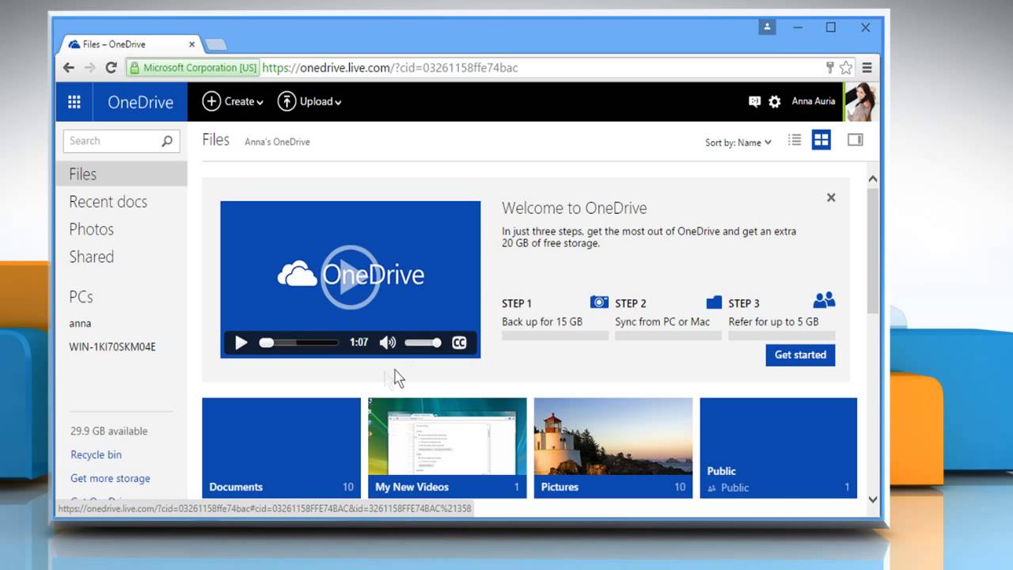Click the OneDrive logo in header

click(x=140, y=102)
